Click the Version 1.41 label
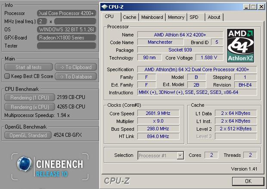This screenshot has width=267, height=189. click(244, 169)
